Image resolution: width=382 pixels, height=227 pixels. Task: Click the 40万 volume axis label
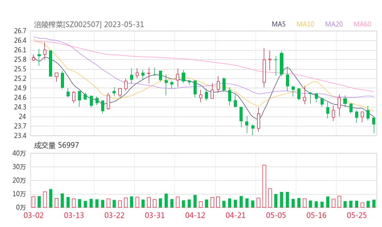[19, 153]
